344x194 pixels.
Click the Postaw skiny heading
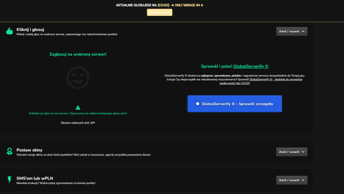29,150
